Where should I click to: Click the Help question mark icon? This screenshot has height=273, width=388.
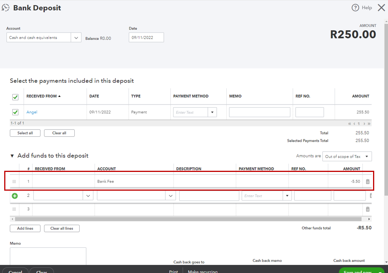tap(355, 8)
